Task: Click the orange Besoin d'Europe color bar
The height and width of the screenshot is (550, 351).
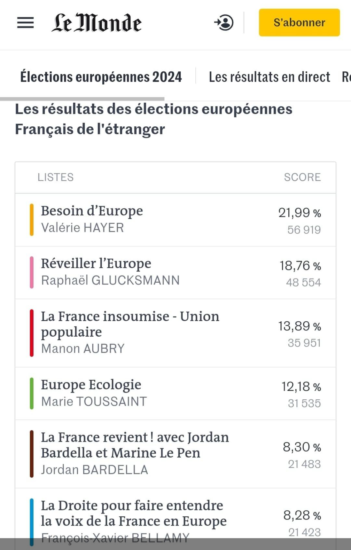Action: click(32, 220)
